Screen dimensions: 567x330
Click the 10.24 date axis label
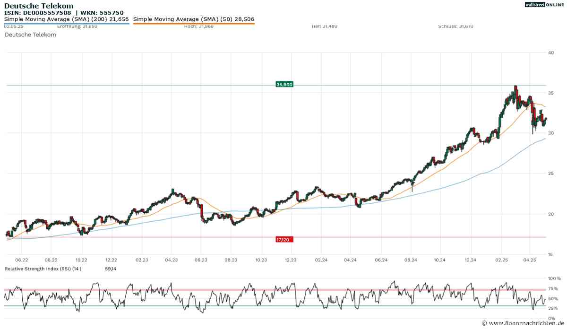point(440,260)
